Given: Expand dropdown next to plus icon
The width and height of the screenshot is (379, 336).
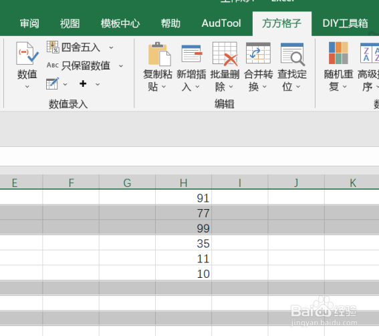Looking at the screenshot, I should coord(98,84).
